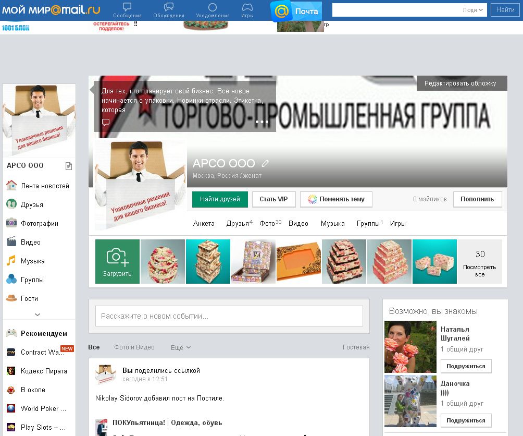The height and width of the screenshot is (436, 523).
Task: Click the Найти друзей button
Action: click(220, 199)
